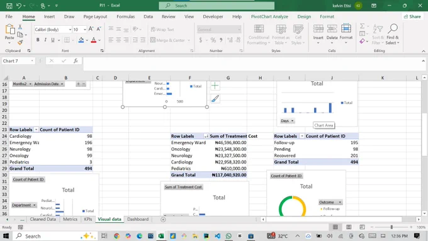Open Format as Table
428x241 pixels.
(281, 35)
